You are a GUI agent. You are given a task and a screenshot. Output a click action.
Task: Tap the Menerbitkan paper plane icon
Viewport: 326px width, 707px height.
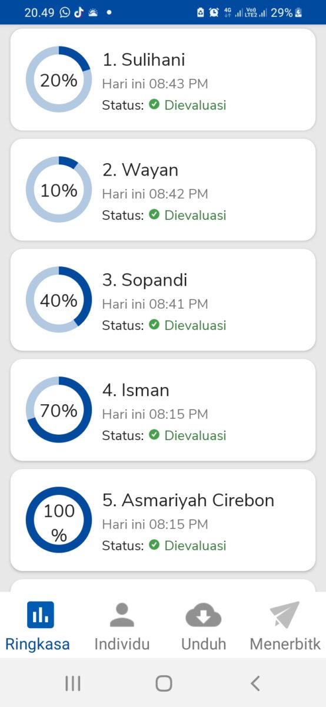pos(285,615)
